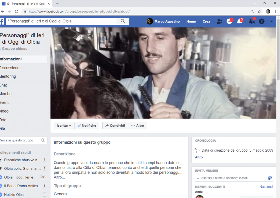The width and height of the screenshot is (280, 198).
Task: Open the account dropdown arrow
Action: point(271,21)
